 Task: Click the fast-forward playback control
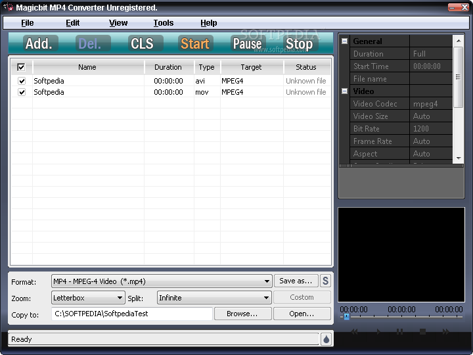(x=445, y=332)
